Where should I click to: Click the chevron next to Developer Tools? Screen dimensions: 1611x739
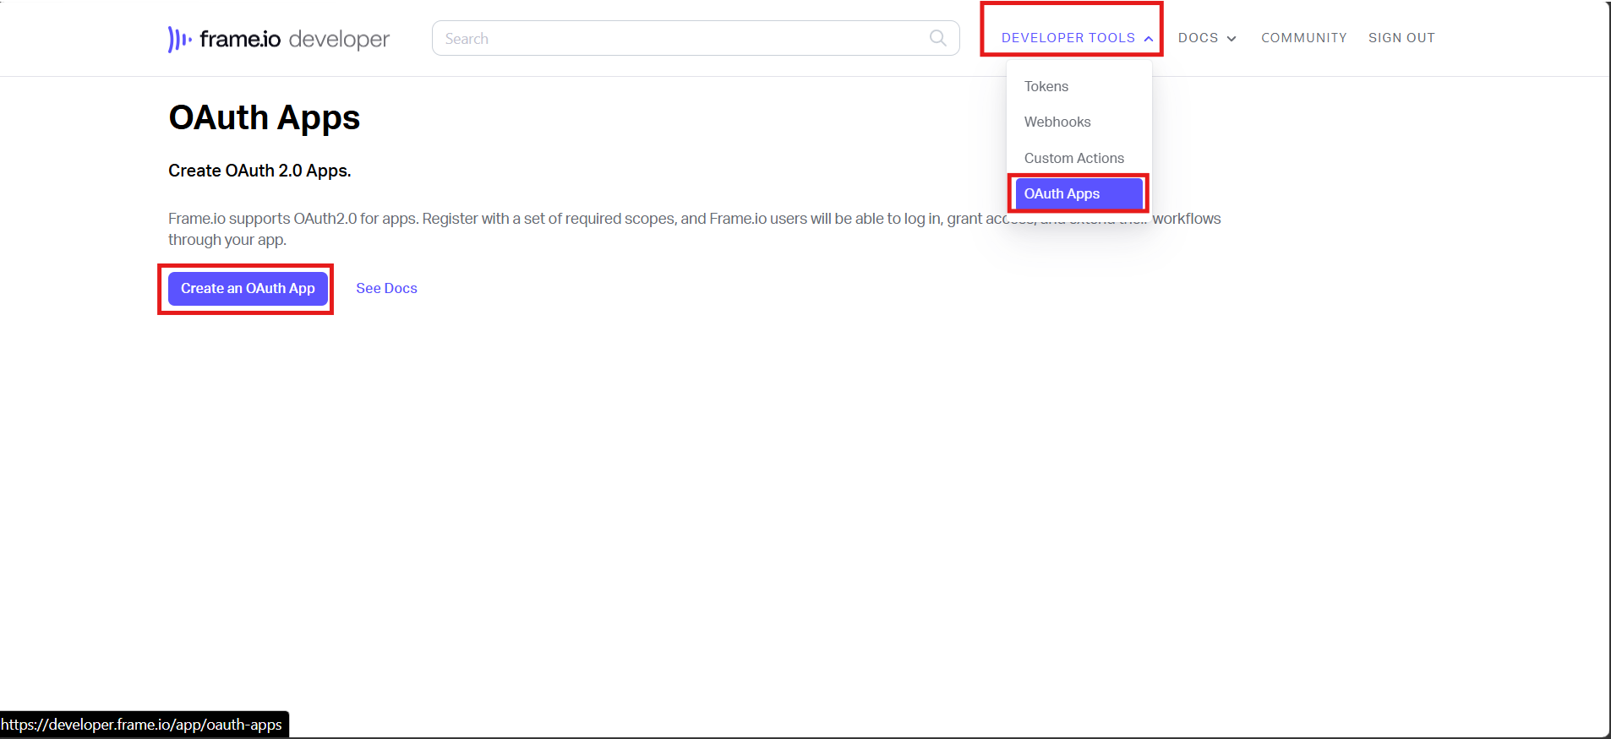[1149, 39]
